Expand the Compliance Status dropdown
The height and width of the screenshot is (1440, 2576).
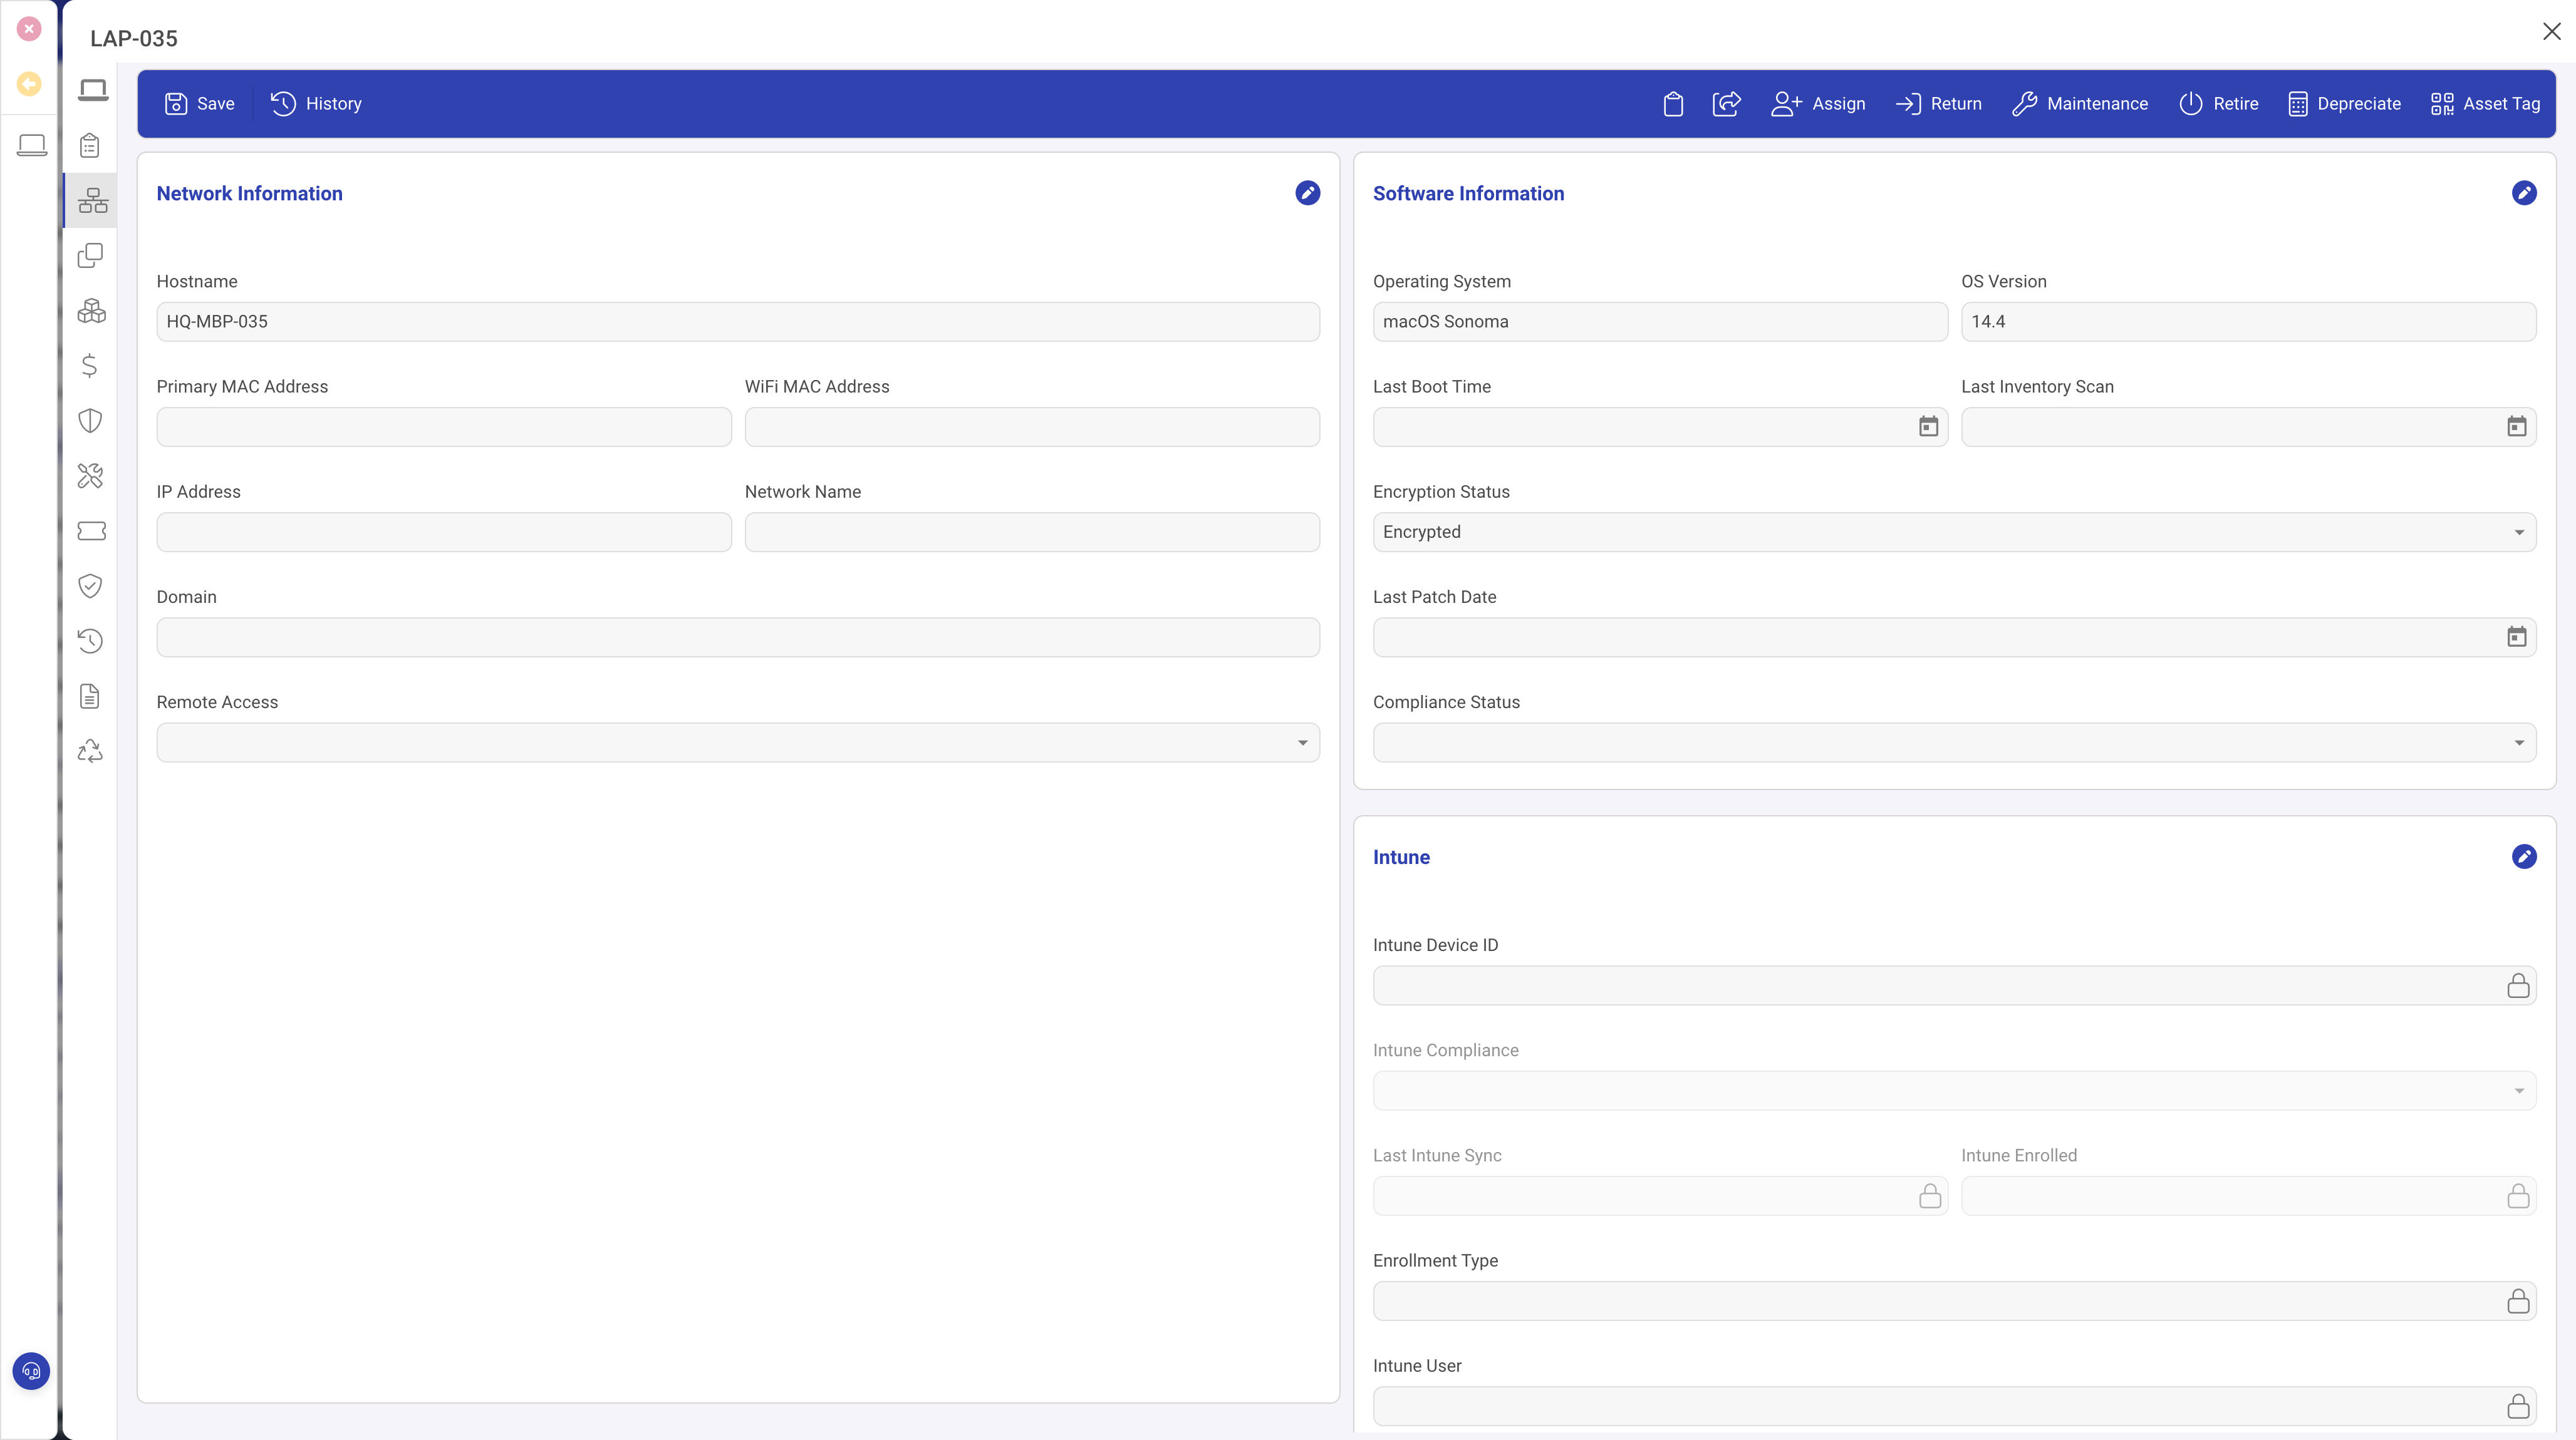coord(2518,743)
